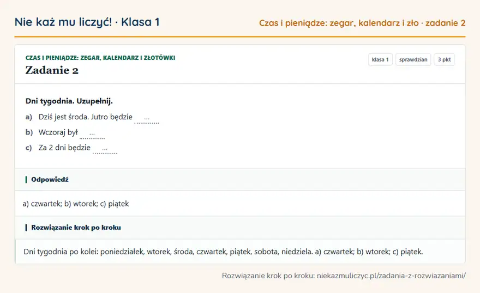Click the '3 pkt' points badge
Image resolution: width=480 pixels, height=293 pixels.
click(x=444, y=59)
